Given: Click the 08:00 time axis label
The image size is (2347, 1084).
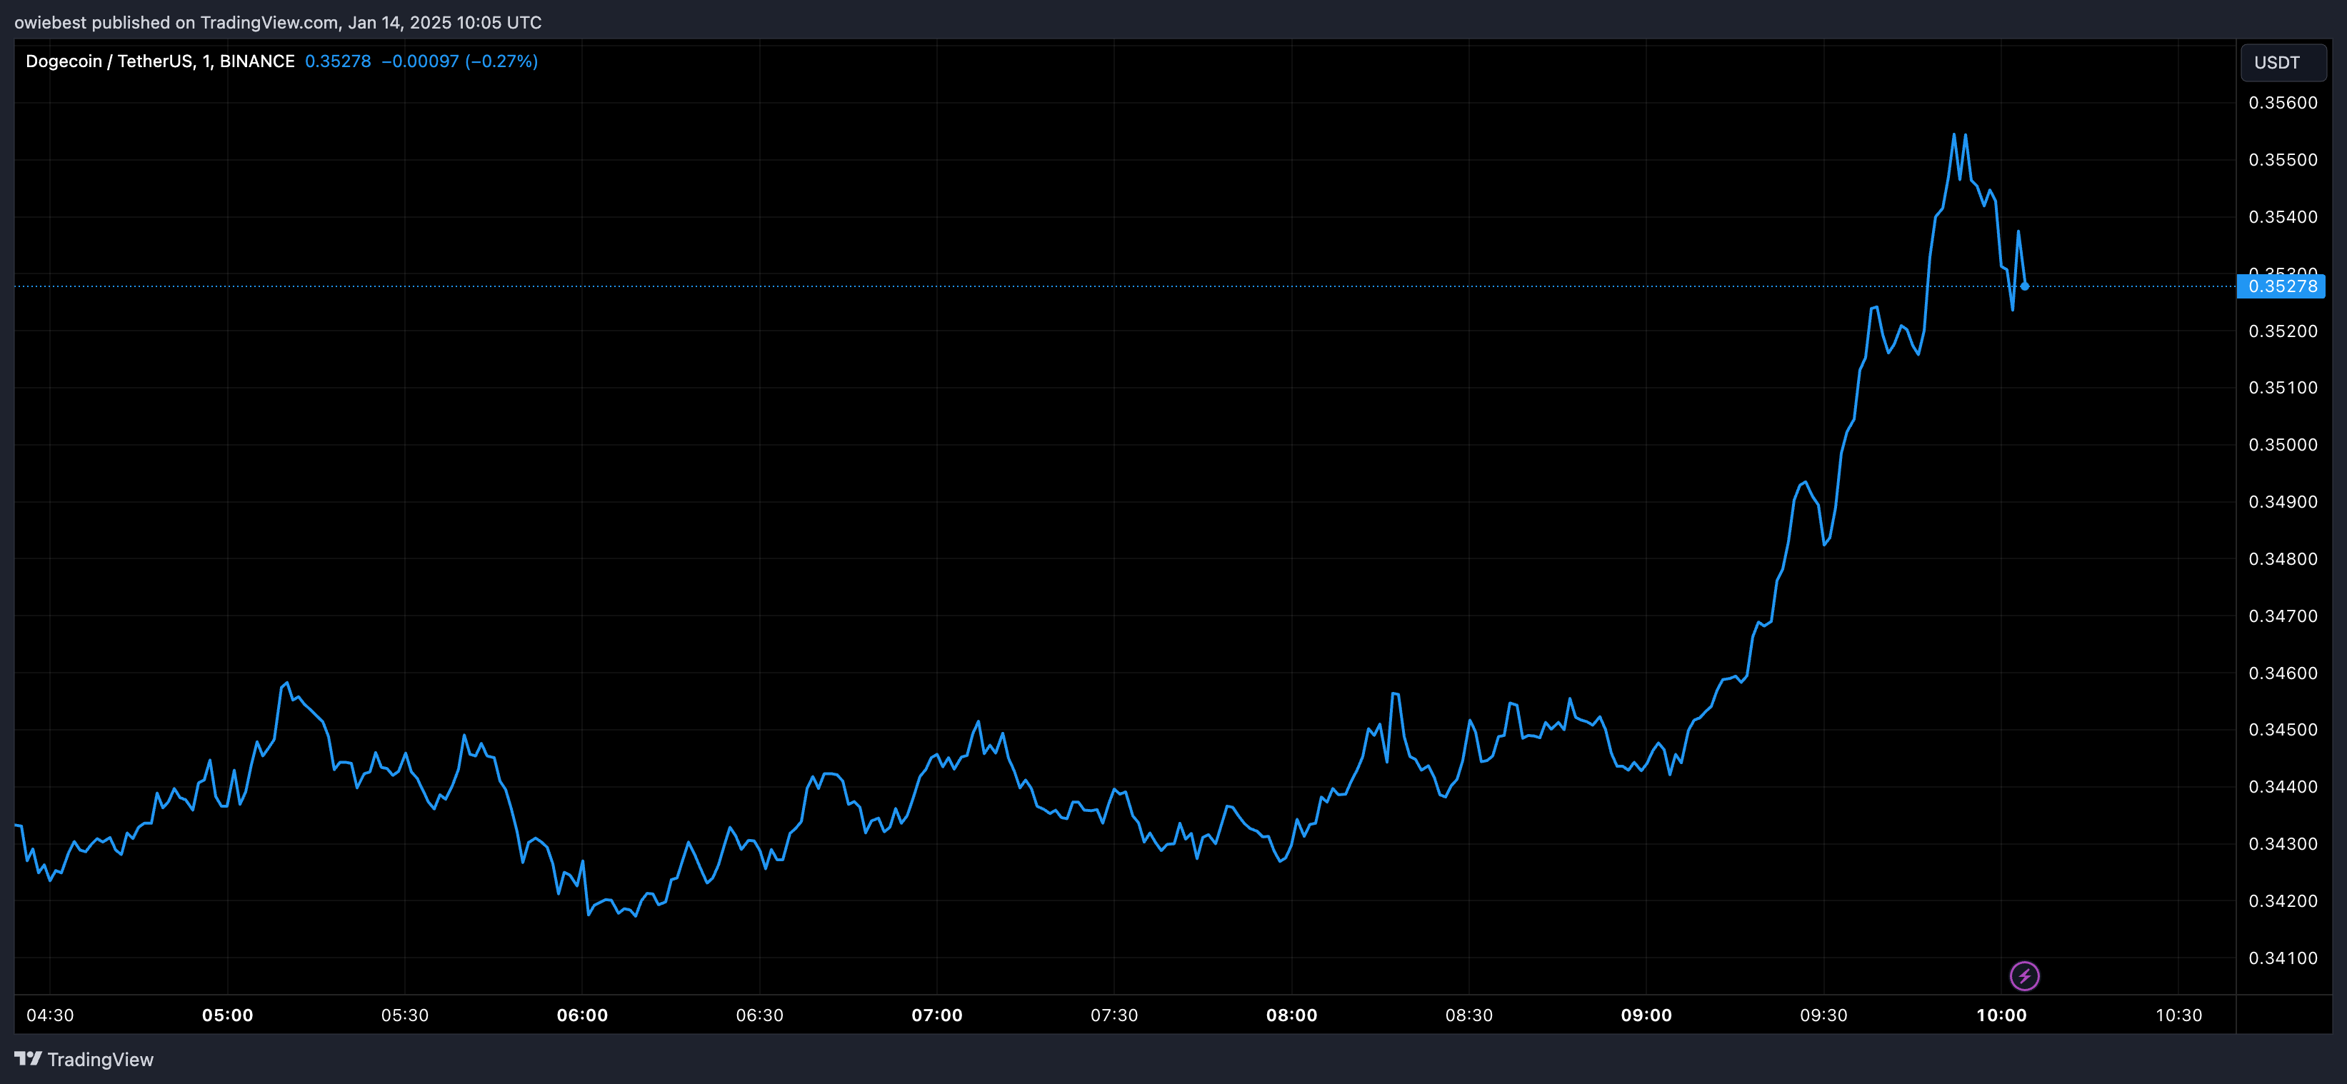Looking at the screenshot, I should pyautogui.click(x=1292, y=1015).
